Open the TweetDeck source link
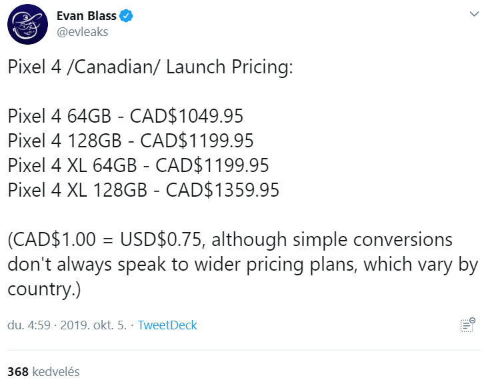490x384 pixels. 167,325
